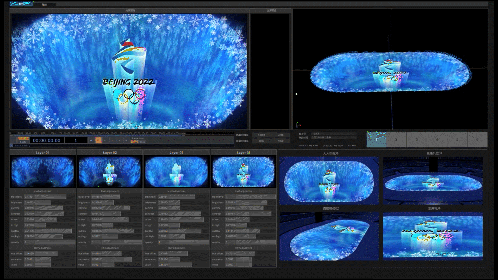Click the Layer 02 HSV adjustment heading

click(x=110, y=248)
